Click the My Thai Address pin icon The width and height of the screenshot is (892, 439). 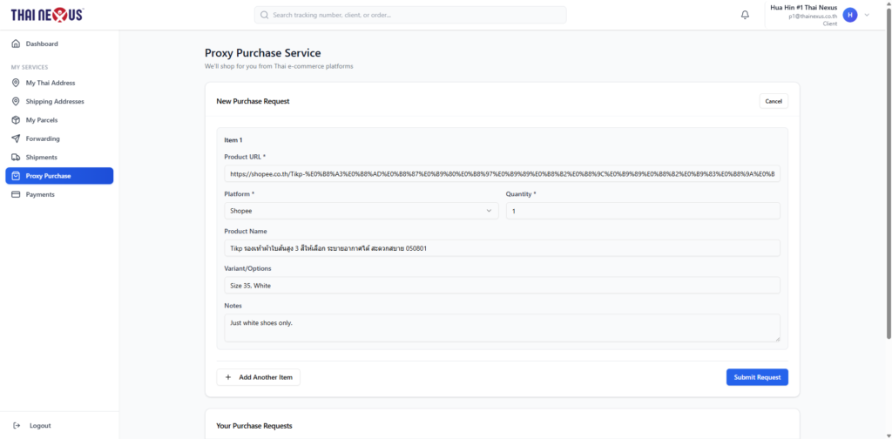[16, 83]
